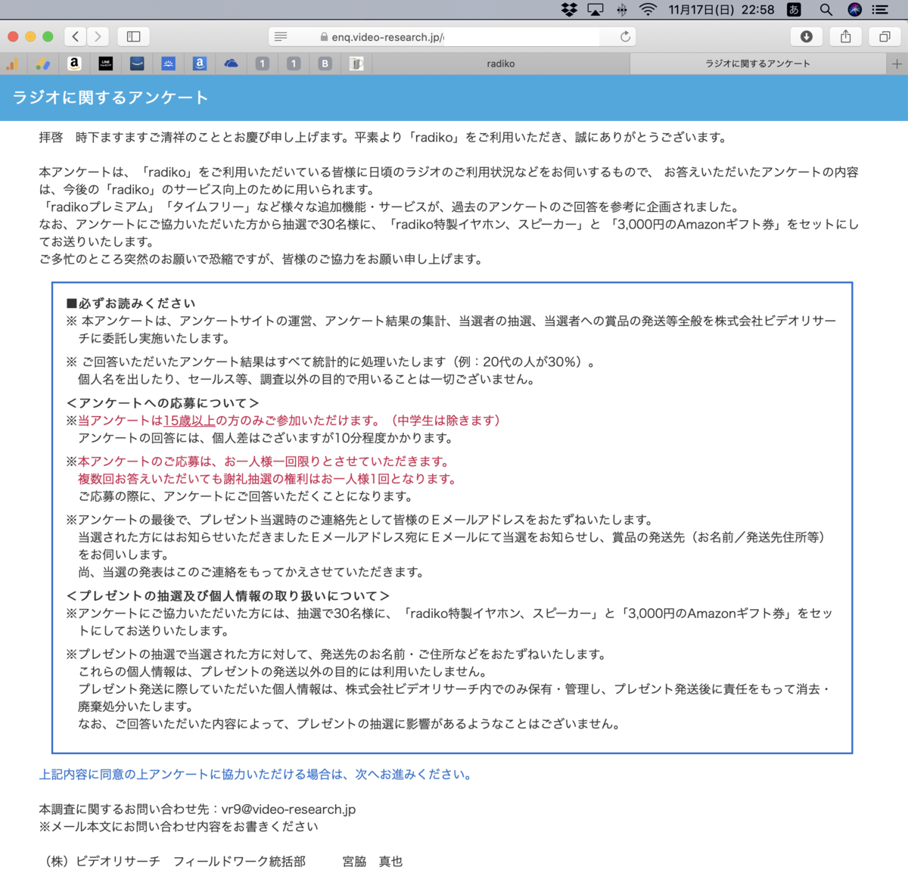Show the Safari downloads list

coord(807,36)
